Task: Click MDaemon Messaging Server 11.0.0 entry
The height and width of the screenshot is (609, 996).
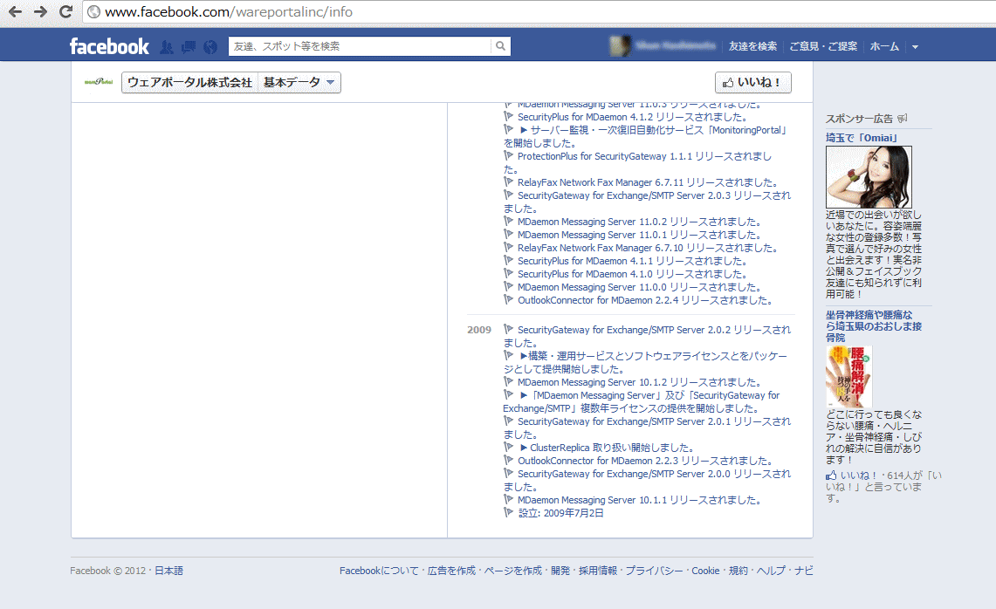Action: (639, 288)
